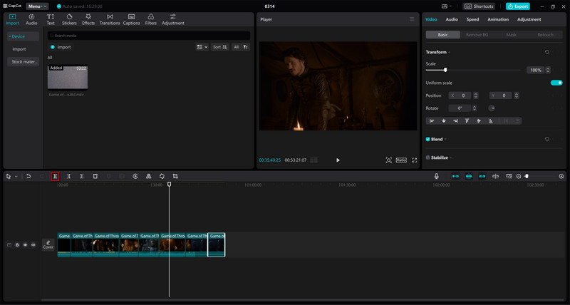Image resolution: width=570 pixels, height=305 pixels.
Task: Collapse the Transform section
Action: 450,52
